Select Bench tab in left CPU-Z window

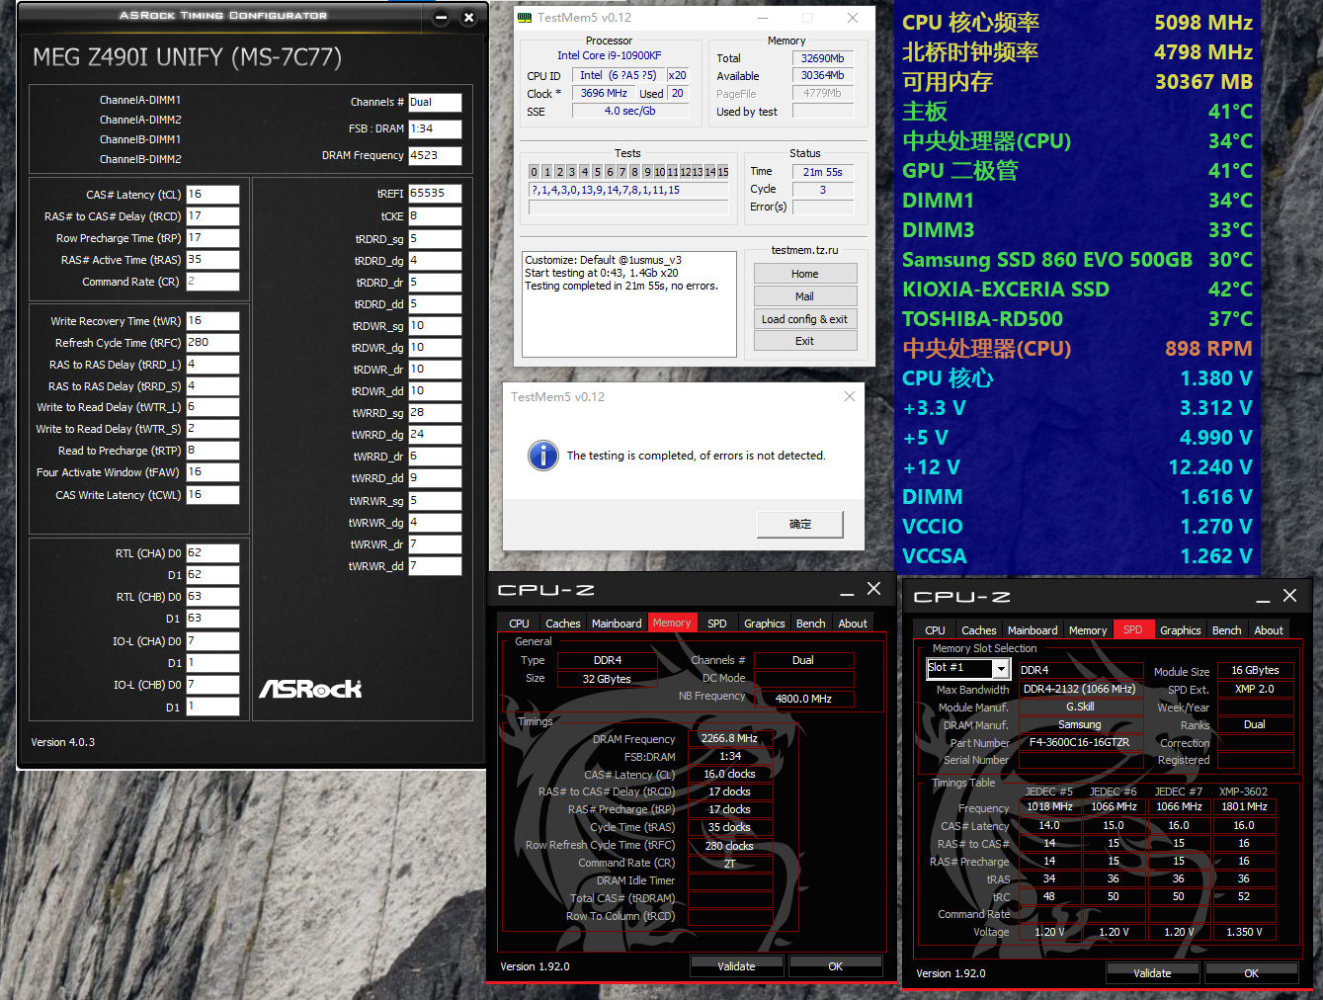click(810, 624)
